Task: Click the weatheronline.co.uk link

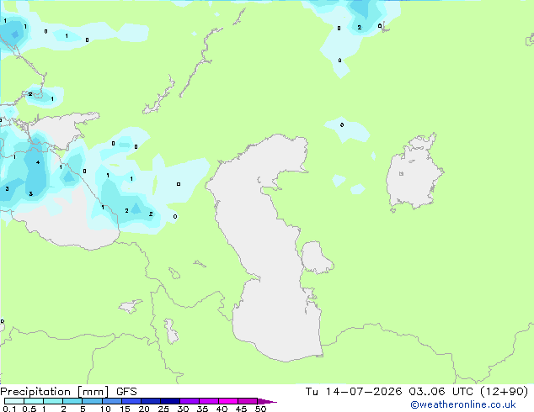Action: click(x=463, y=404)
